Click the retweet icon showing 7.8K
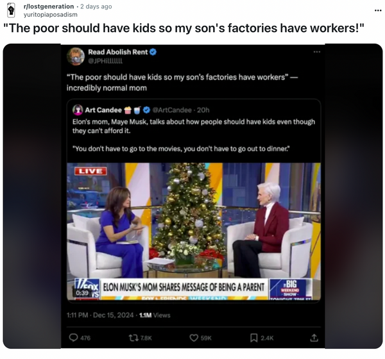 (x=133, y=338)
